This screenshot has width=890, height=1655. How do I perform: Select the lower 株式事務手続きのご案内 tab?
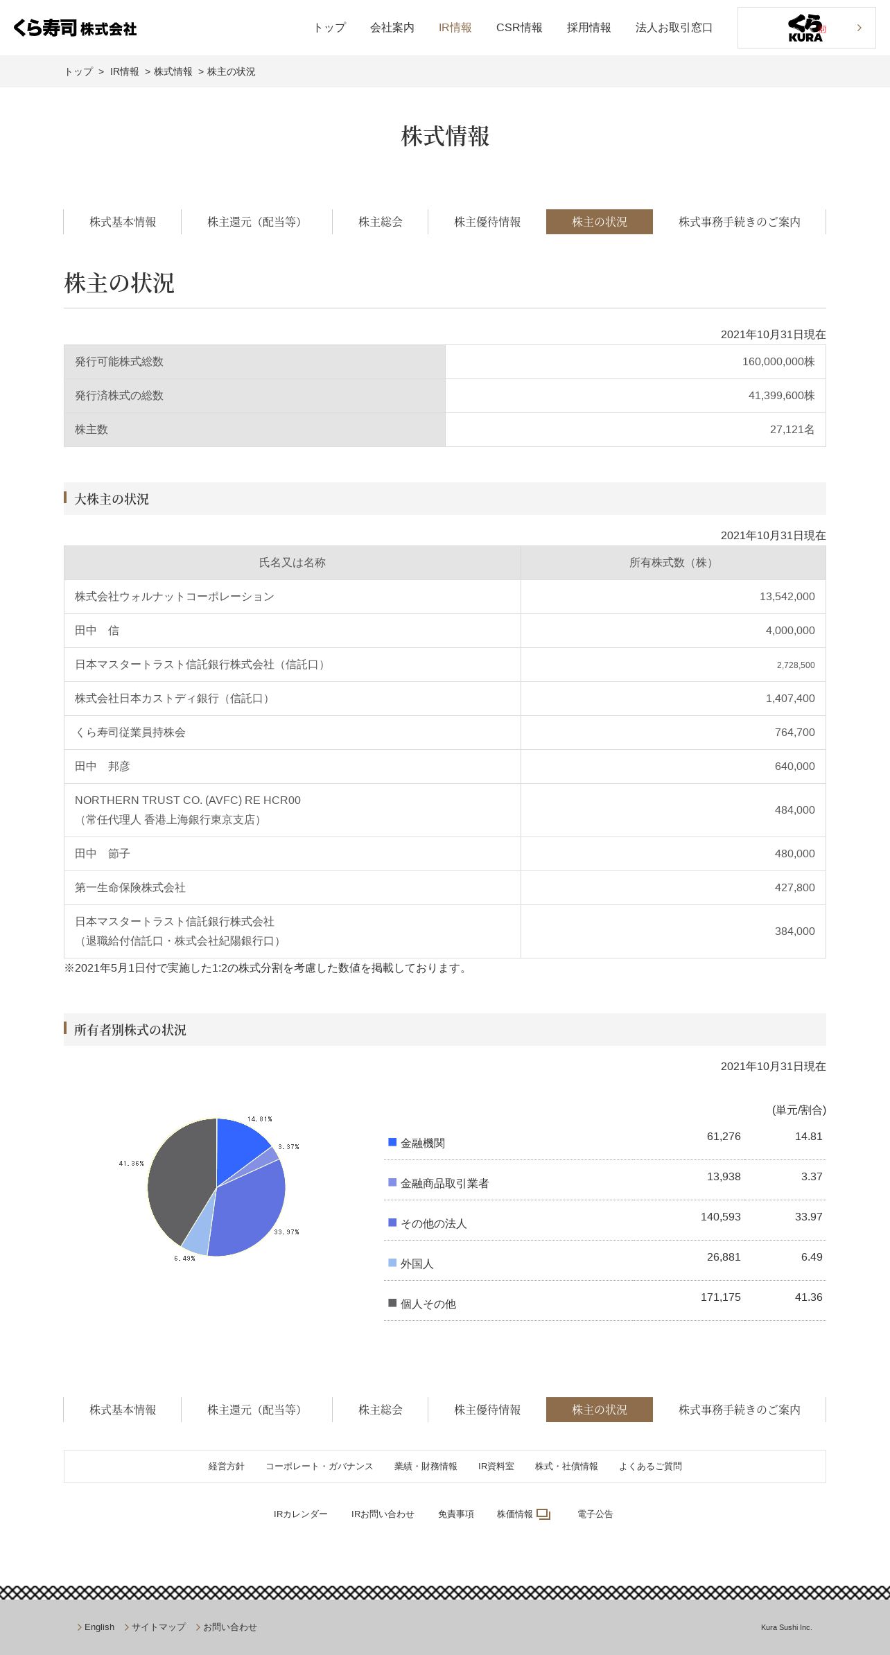740,1410
